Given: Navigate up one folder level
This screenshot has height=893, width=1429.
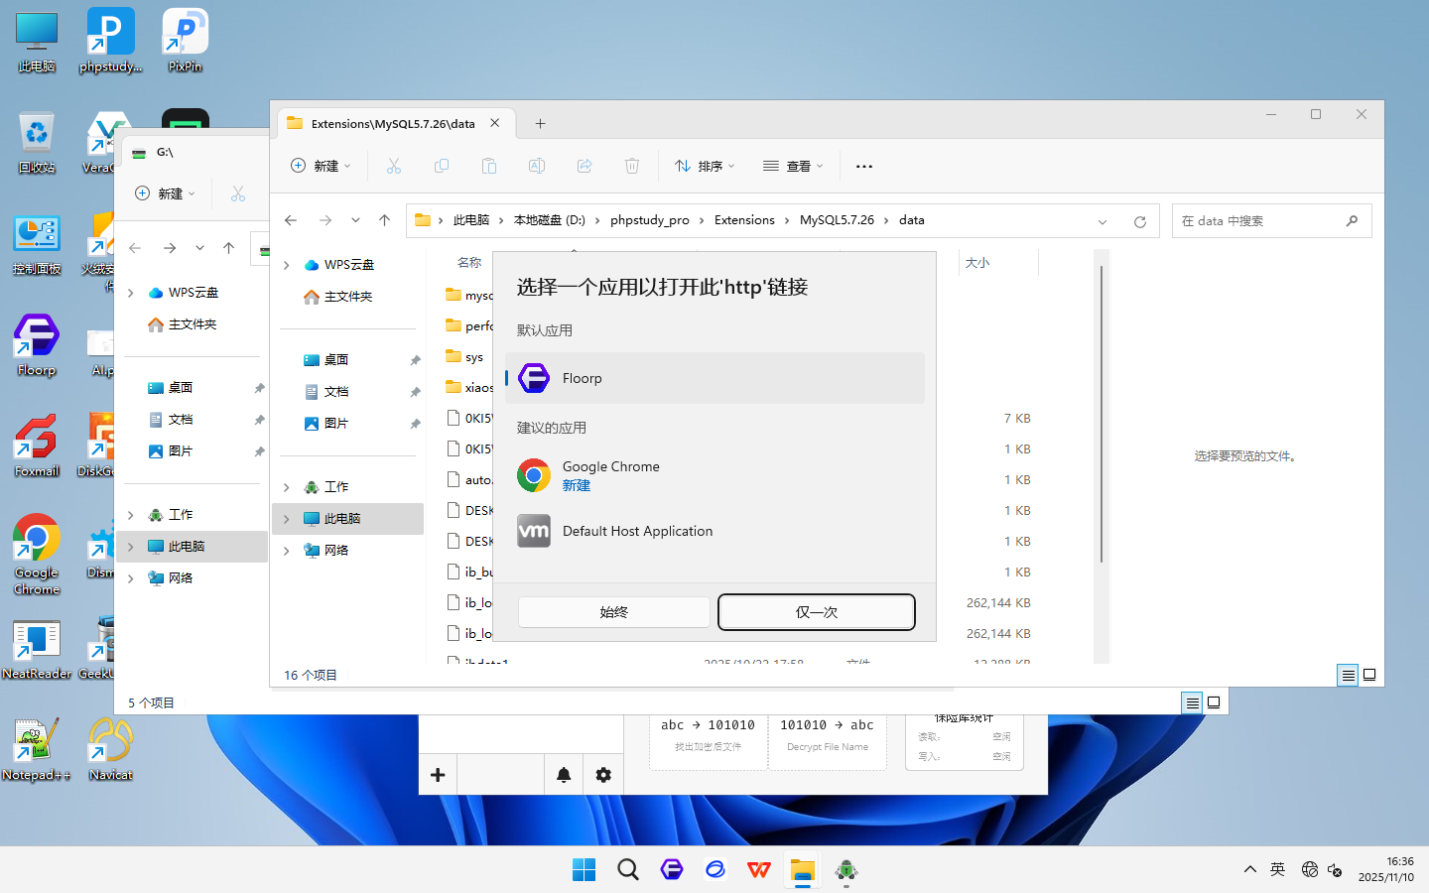Looking at the screenshot, I should [x=385, y=220].
